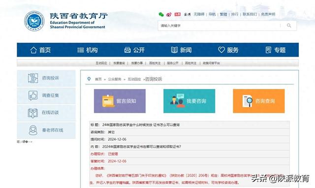Screen dimensions: 315x188
Task: Click the 咨询类别 其它 row
Action: [189, 132]
